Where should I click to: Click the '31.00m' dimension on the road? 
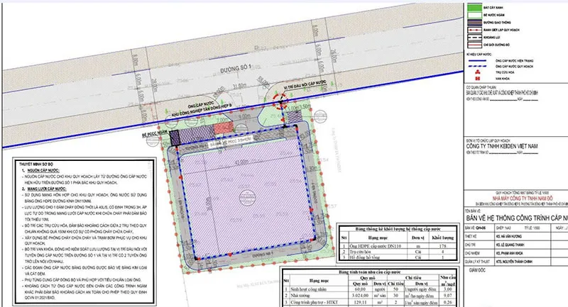coord(239,86)
